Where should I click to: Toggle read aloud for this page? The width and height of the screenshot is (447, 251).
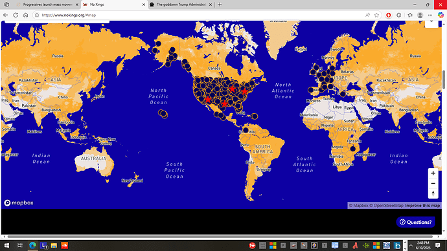point(367,15)
